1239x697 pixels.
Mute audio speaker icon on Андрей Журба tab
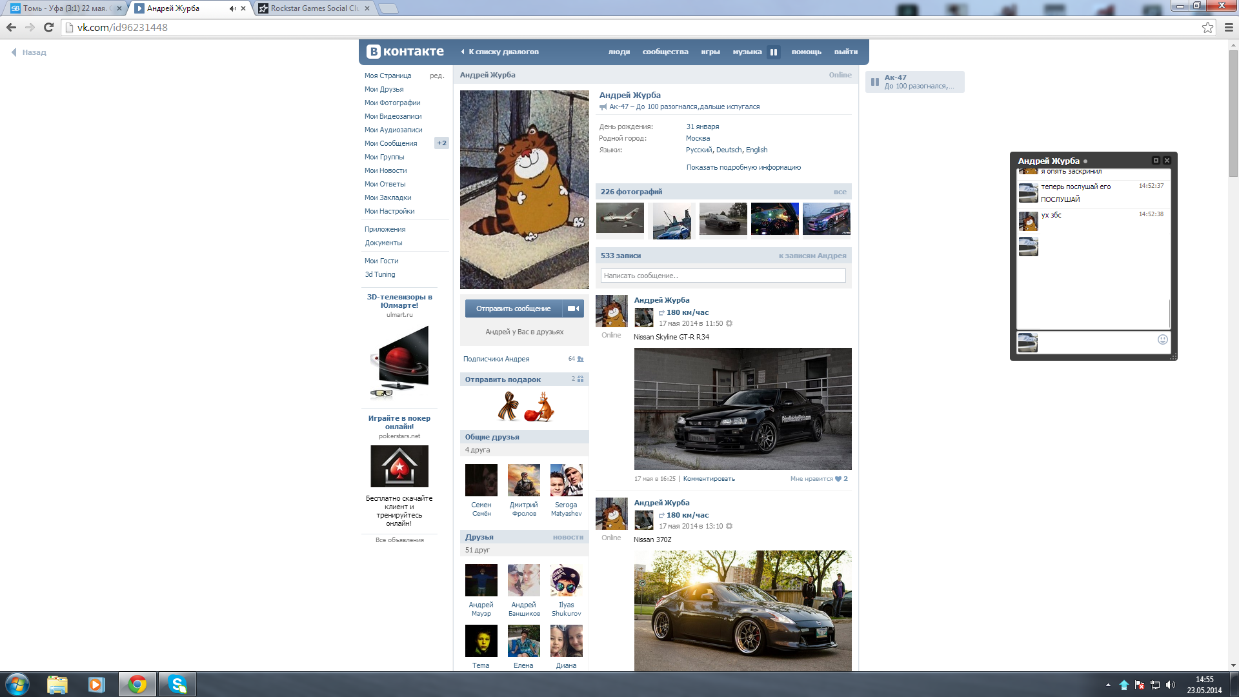tap(232, 8)
